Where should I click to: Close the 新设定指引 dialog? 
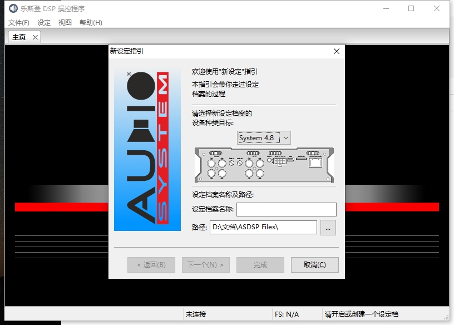337,51
